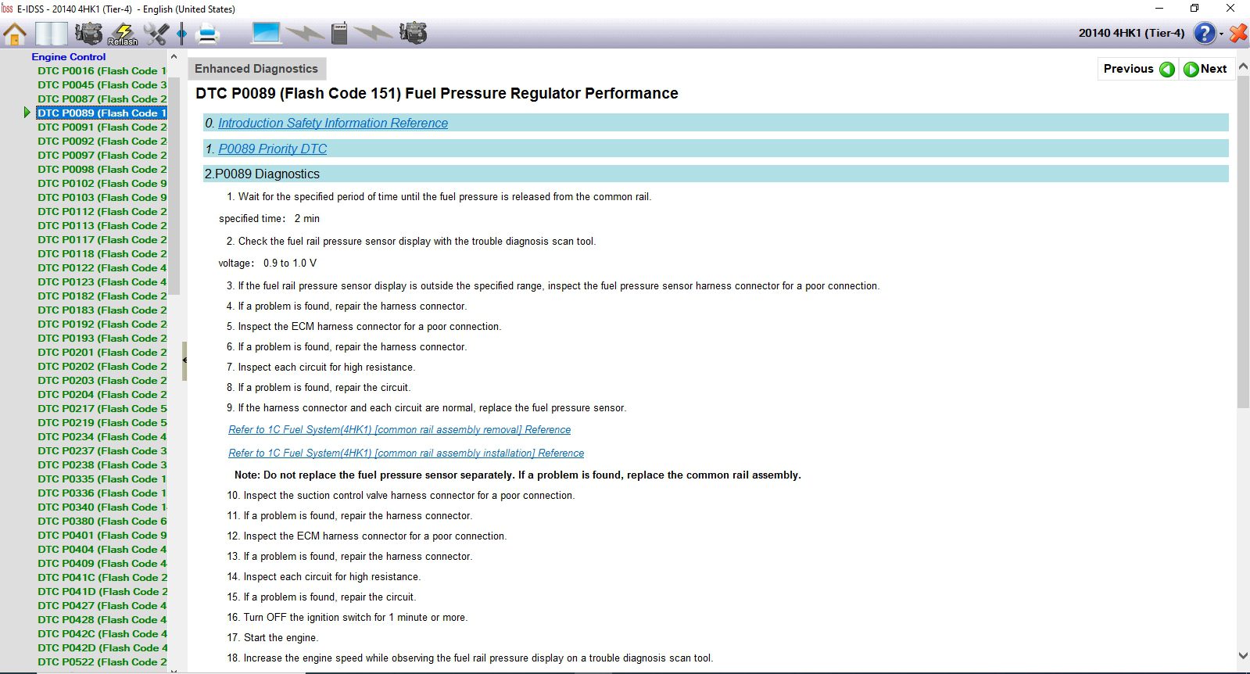1250x674 pixels.
Task: Go to the Home screen icon
Action: point(15,34)
